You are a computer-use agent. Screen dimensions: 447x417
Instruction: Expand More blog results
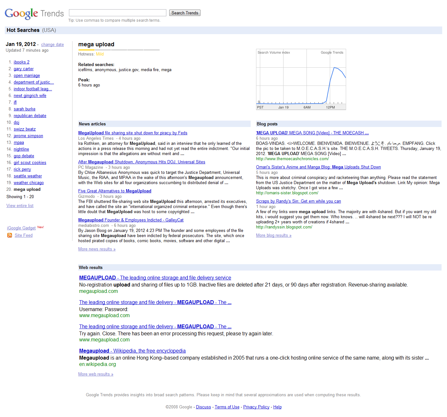coord(274,235)
